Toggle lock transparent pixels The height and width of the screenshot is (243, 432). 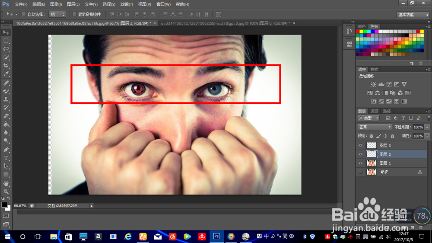click(x=372, y=136)
